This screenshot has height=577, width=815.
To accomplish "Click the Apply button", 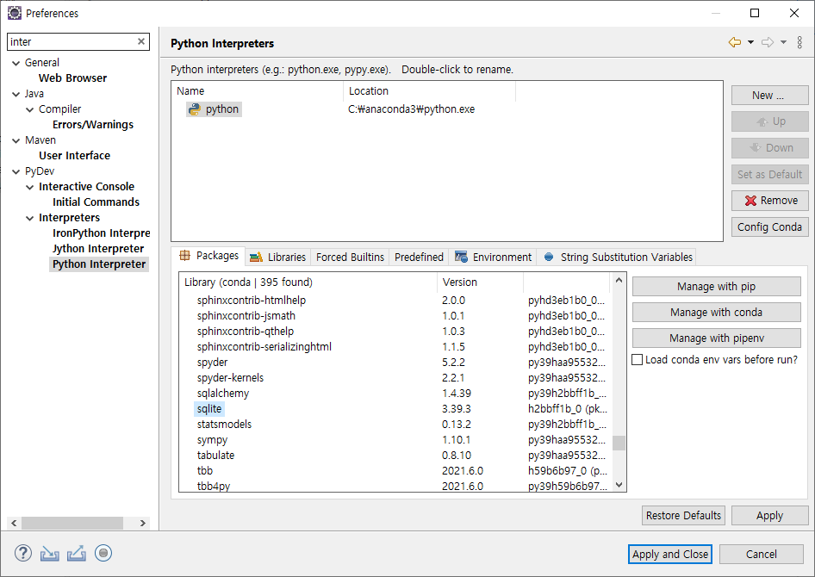I will click(770, 516).
